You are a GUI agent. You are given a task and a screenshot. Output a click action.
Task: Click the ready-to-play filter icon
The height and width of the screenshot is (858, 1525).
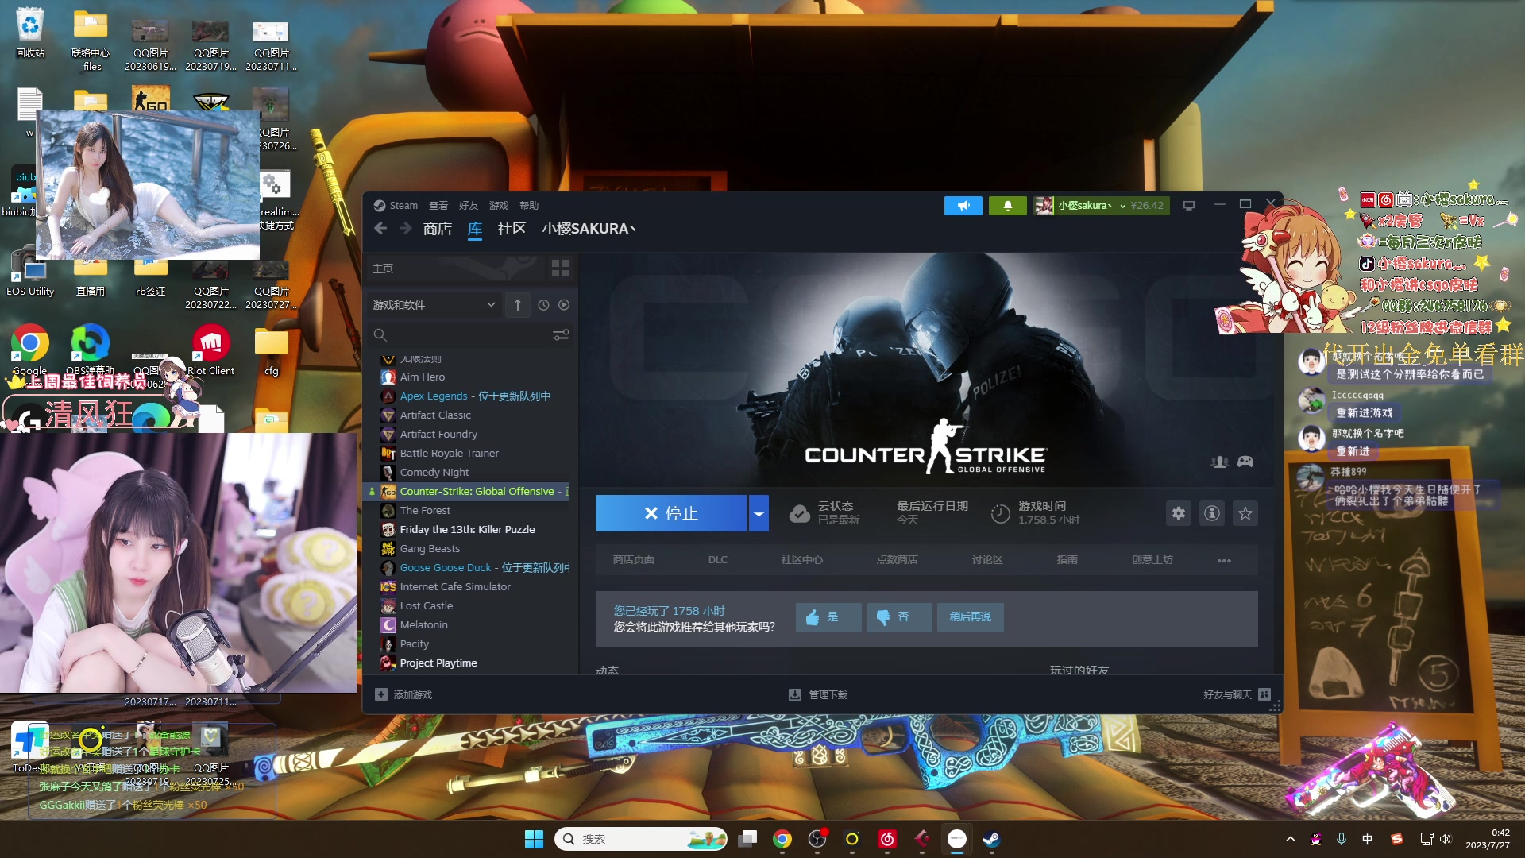click(564, 305)
